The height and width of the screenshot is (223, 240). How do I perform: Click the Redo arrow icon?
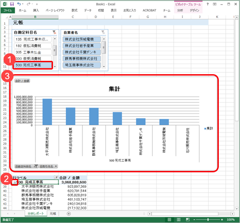(29, 4)
